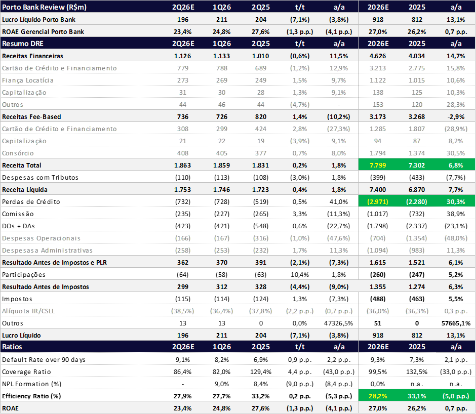Image resolution: width=476 pixels, height=414 pixels.
Task: Select the (38,5%) Alíquota 2Q26E cell
Action: click(x=182, y=311)
